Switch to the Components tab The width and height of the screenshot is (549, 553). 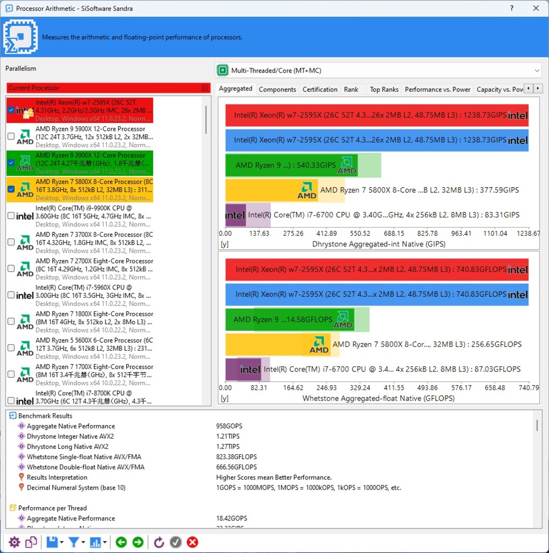tap(277, 89)
